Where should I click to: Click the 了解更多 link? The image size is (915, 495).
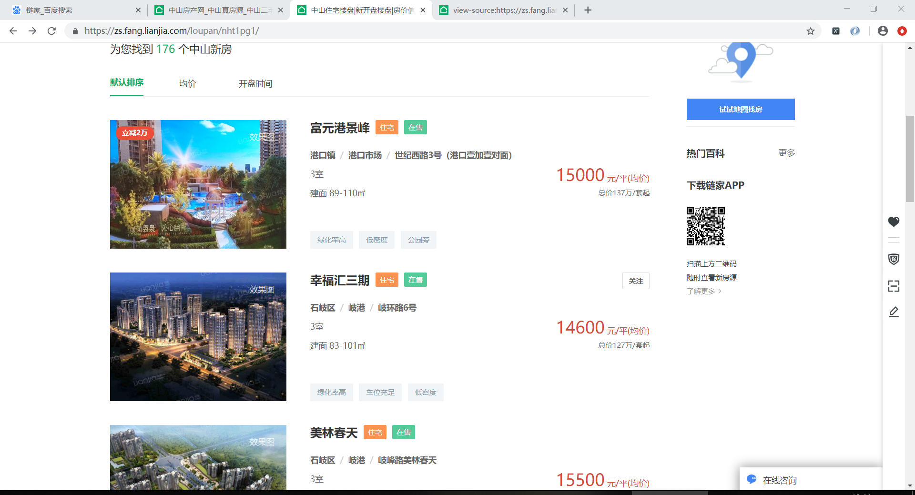pyautogui.click(x=704, y=291)
